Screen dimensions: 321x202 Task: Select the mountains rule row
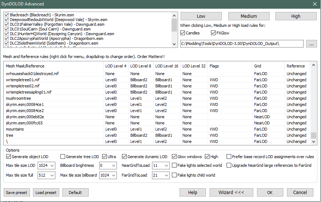pyautogui.click(x=157, y=129)
